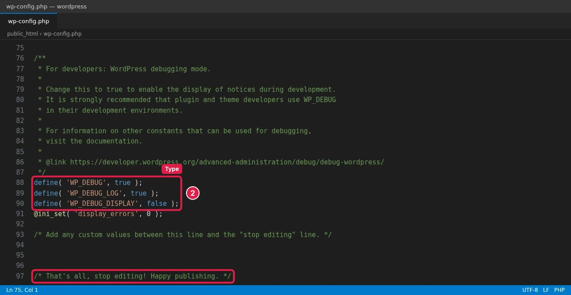The height and width of the screenshot is (295, 571).
Task: Click 'WP_DEBUG_LOG' string on line 89
Action: (x=94, y=193)
